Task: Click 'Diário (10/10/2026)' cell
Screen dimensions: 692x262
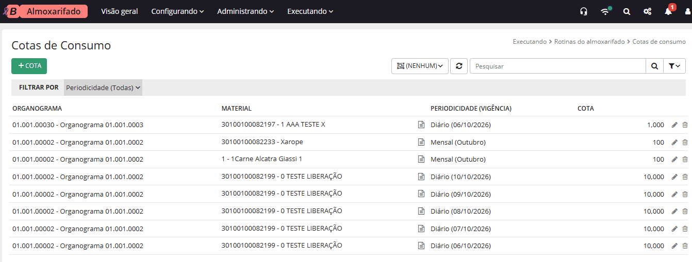Action: 460,177
